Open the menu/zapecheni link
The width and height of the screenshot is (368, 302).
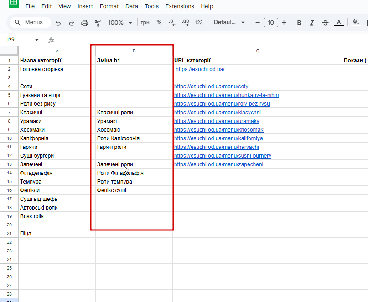pyautogui.click(x=218, y=164)
